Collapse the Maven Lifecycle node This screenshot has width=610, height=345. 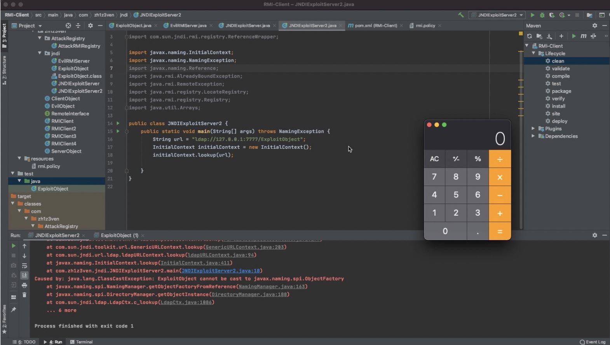pyautogui.click(x=533, y=53)
